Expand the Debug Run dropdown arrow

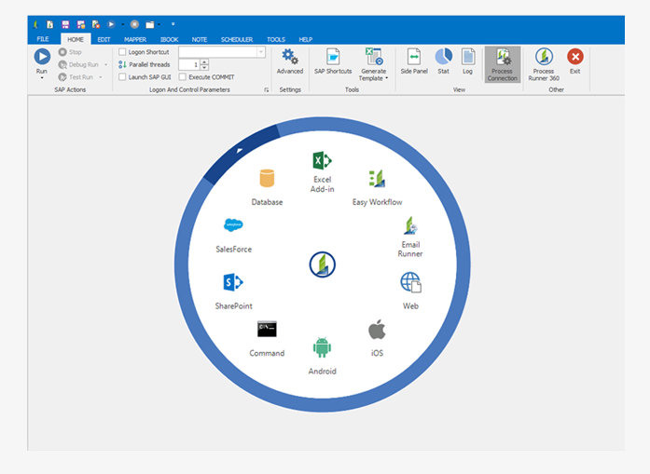[x=105, y=64]
